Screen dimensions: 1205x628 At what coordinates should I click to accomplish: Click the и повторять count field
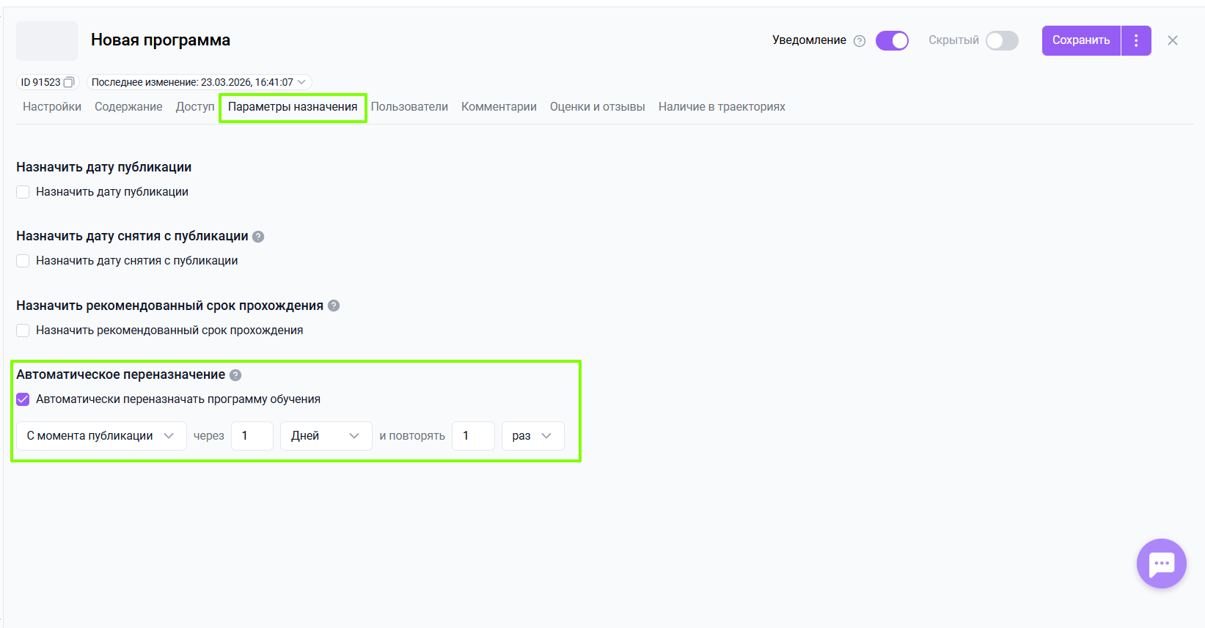click(473, 436)
